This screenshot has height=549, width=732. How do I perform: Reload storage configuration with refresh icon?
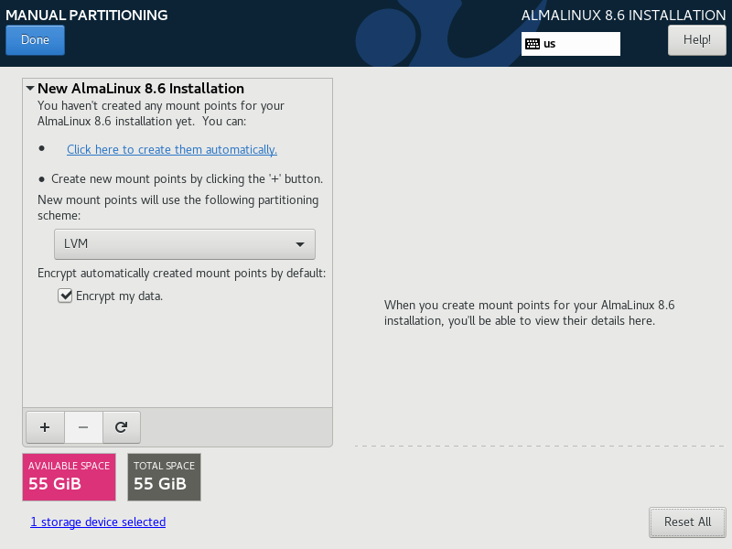click(x=122, y=427)
